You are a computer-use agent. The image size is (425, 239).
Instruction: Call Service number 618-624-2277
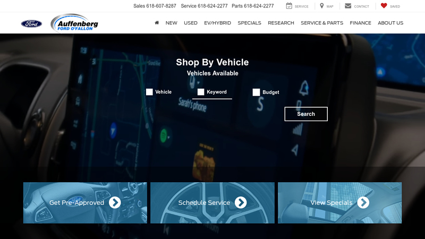click(x=212, y=6)
